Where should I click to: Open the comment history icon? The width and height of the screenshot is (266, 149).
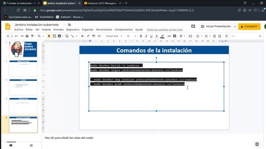193,26
